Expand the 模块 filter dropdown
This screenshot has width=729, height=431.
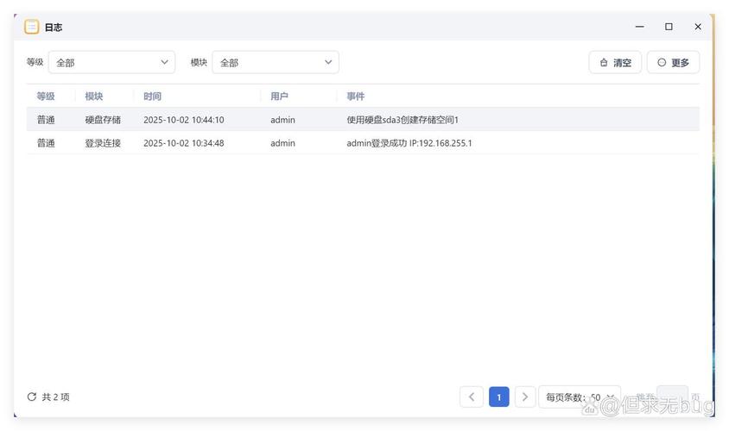(276, 63)
